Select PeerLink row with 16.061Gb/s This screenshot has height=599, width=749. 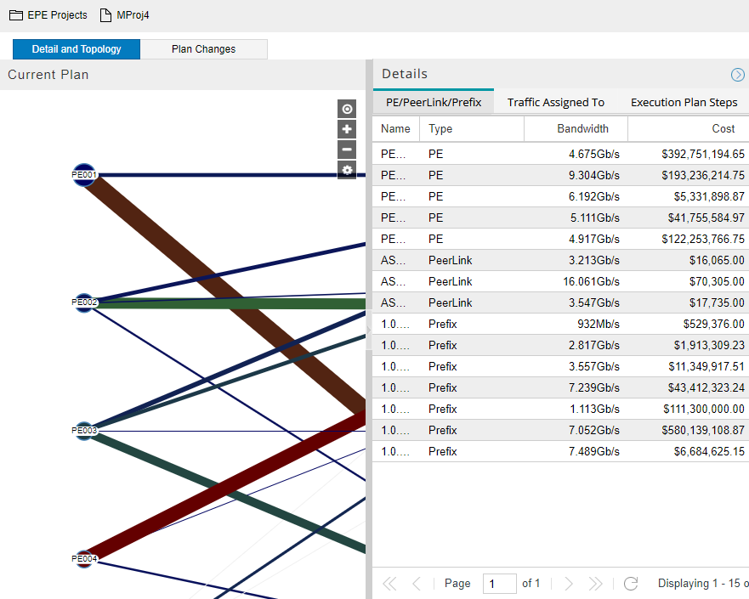tap(561, 281)
